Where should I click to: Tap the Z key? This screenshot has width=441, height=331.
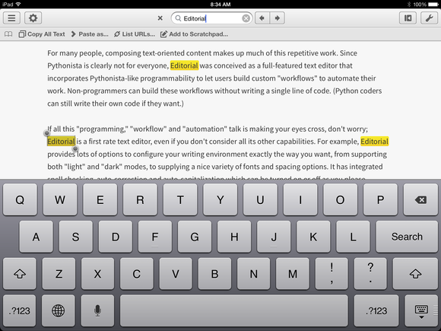[59, 274]
